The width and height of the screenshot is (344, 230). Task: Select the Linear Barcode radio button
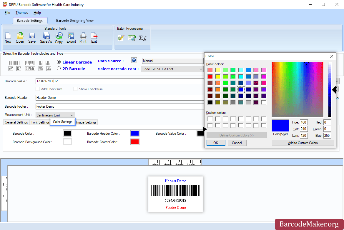coord(59,62)
